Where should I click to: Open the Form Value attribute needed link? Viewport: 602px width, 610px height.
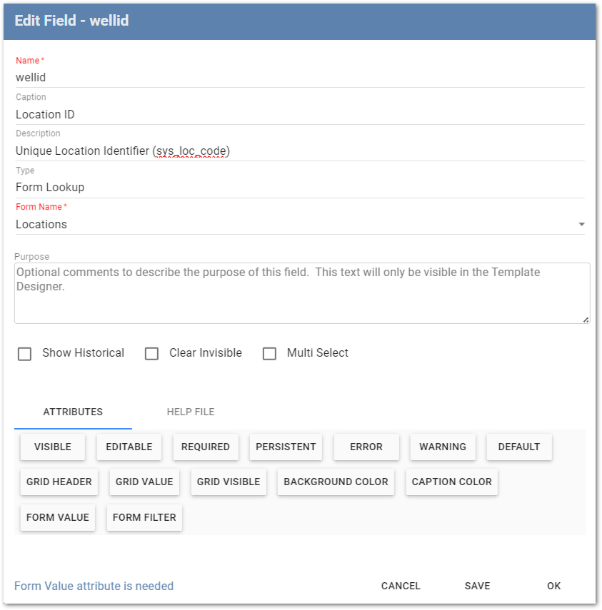[x=94, y=586]
